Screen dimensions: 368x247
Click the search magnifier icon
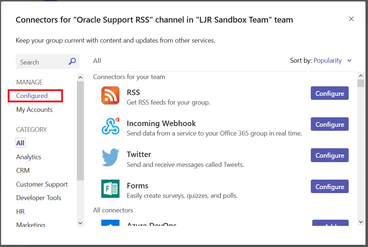(72, 62)
